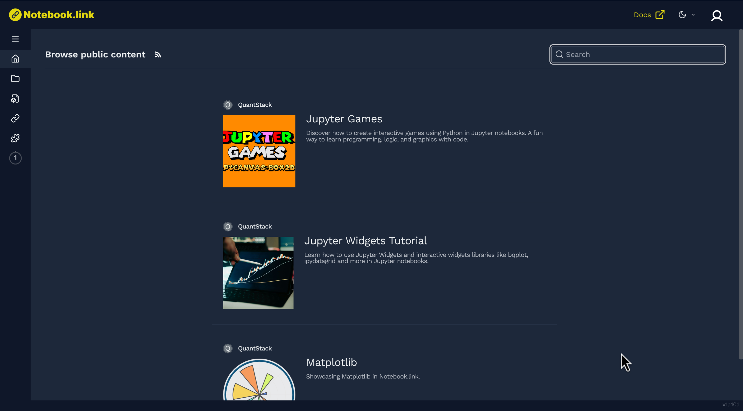Viewport: 743px width, 411px height.
Task: Expand the theme selector chevron dropdown
Action: pyautogui.click(x=693, y=14)
